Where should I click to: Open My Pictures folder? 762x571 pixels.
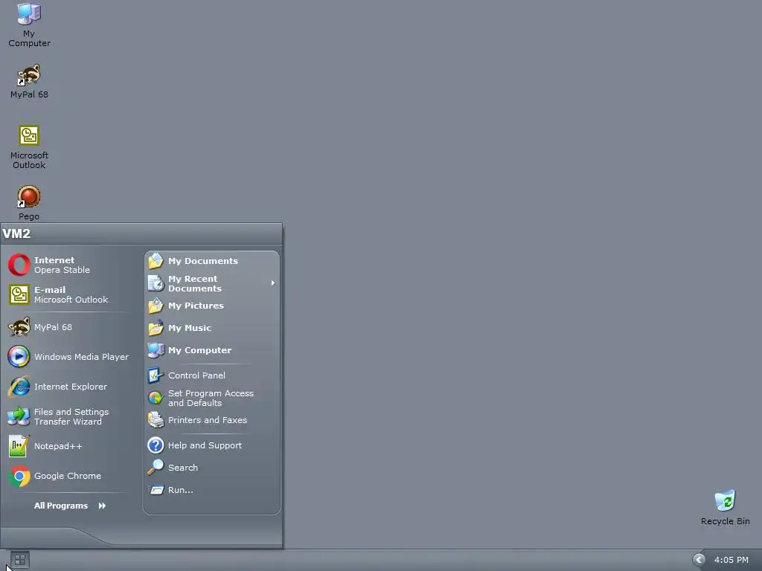(x=212, y=306)
